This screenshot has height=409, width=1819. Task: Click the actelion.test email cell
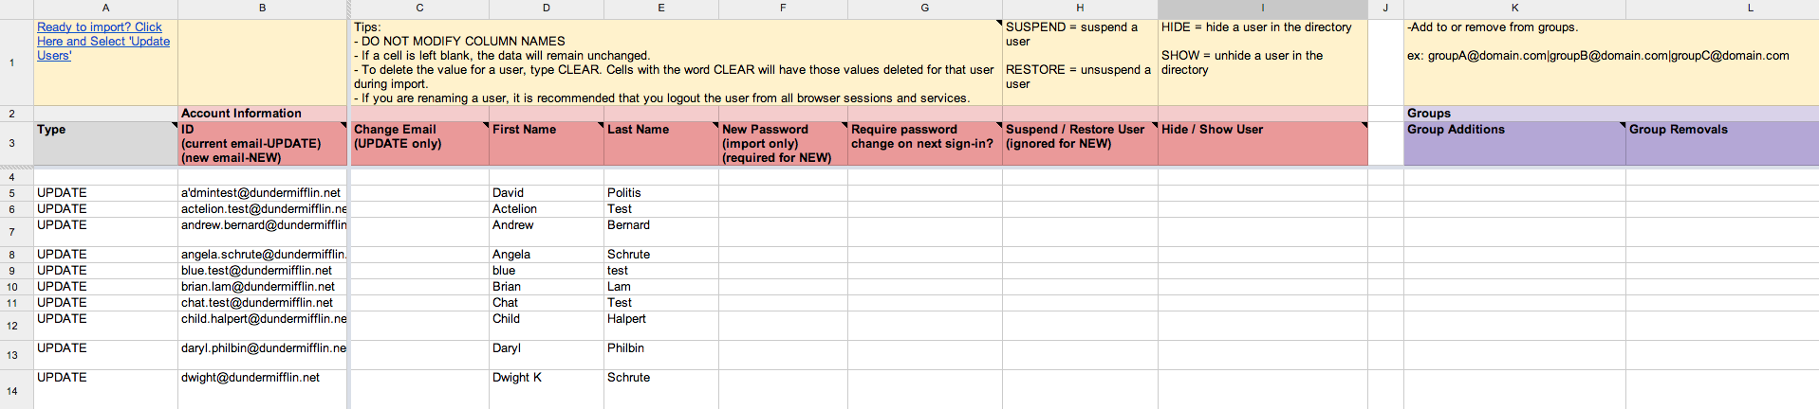point(263,209)
